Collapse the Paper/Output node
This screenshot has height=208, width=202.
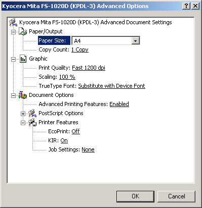(13, 32)
